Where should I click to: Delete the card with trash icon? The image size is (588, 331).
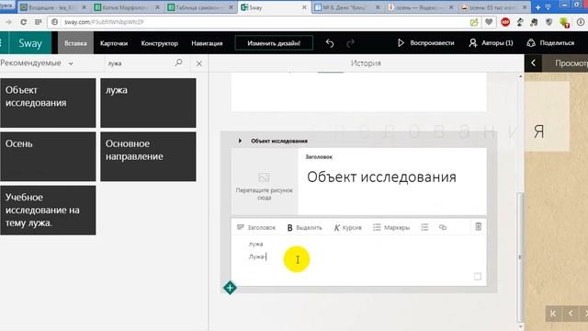pos(478,227)
